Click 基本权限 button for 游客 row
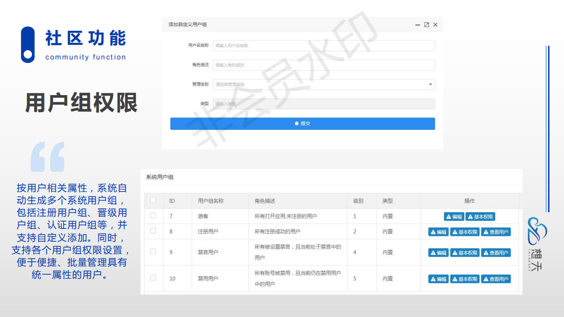Image resolution: width=564 pixels, height=317 pixels. 480,217
